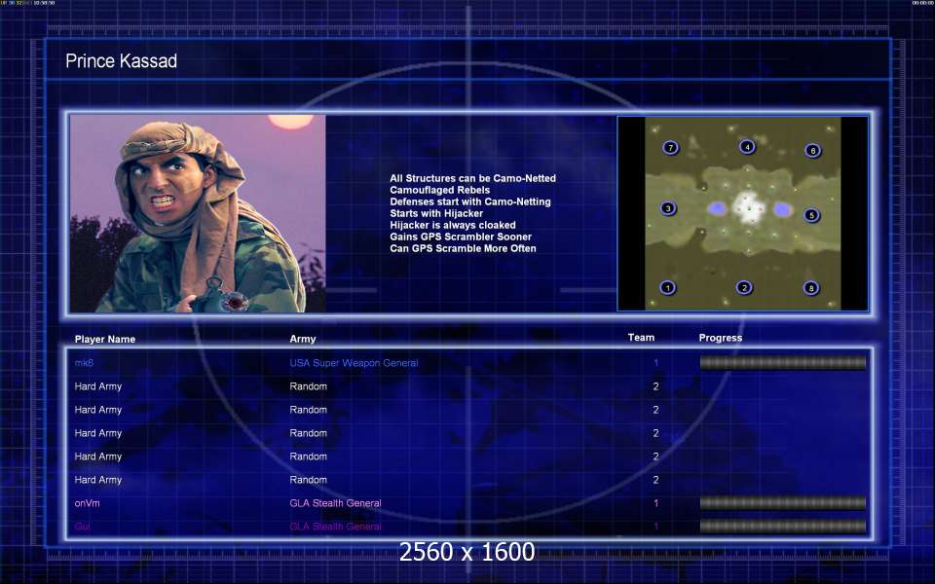Click USA Super Weapon General army entry
This screenshot has width=935, height=584.
coord(354,363)
